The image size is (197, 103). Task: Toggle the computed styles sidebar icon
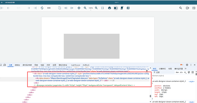pyautogui.click(x=193, y=72)
